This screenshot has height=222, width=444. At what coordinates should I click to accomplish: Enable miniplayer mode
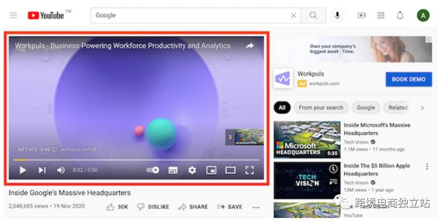click(x=211, y=170)
